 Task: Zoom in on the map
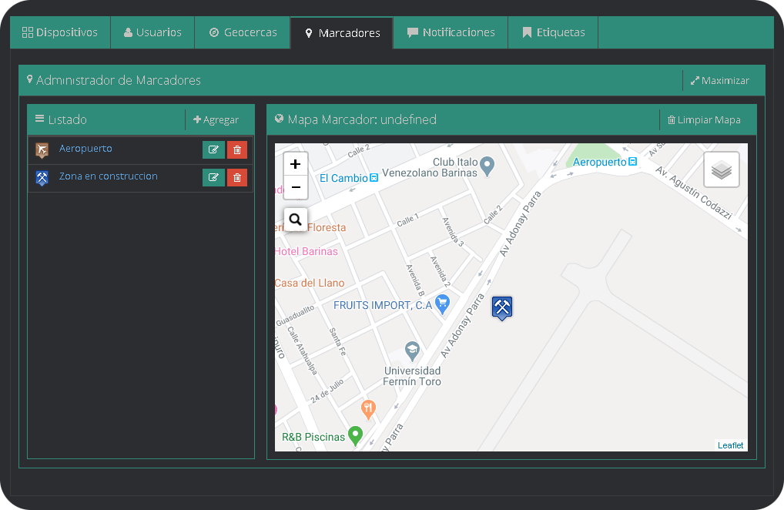(296, 164)
